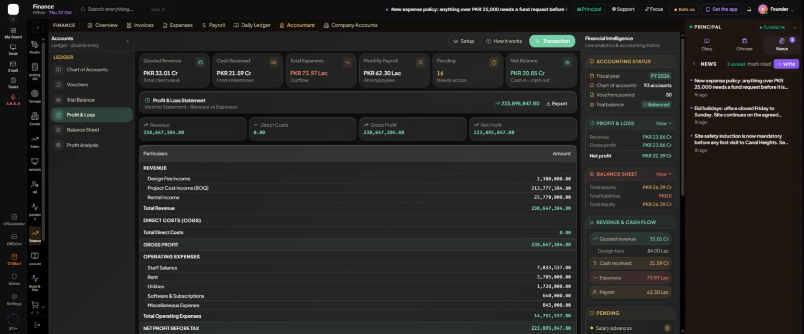804x334 pixels.
Task: Open the Studio module icon
Action: [x=35, y=47]
